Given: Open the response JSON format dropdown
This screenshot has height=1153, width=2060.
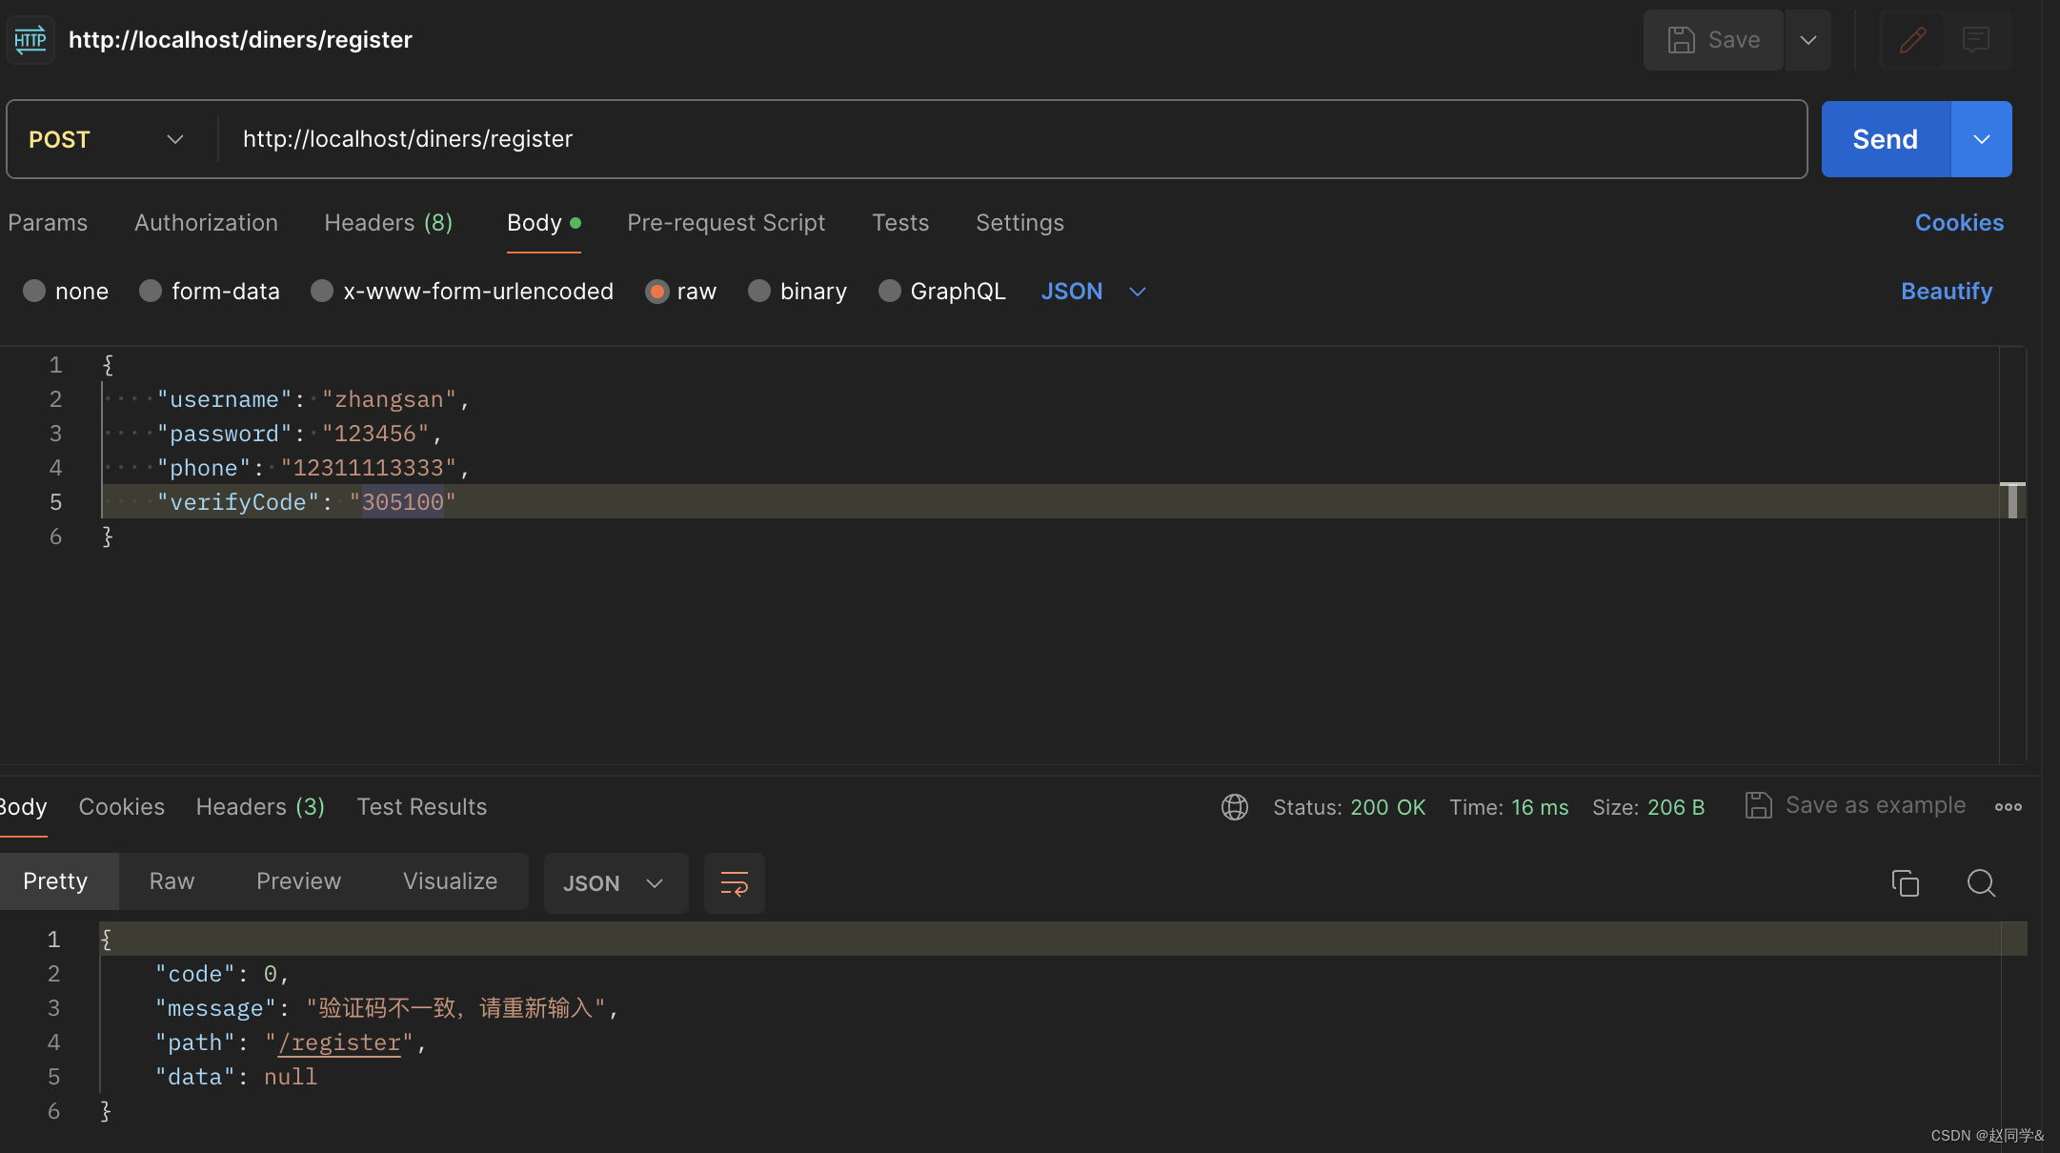Looking at the screenshot, I should pos(615,883).
